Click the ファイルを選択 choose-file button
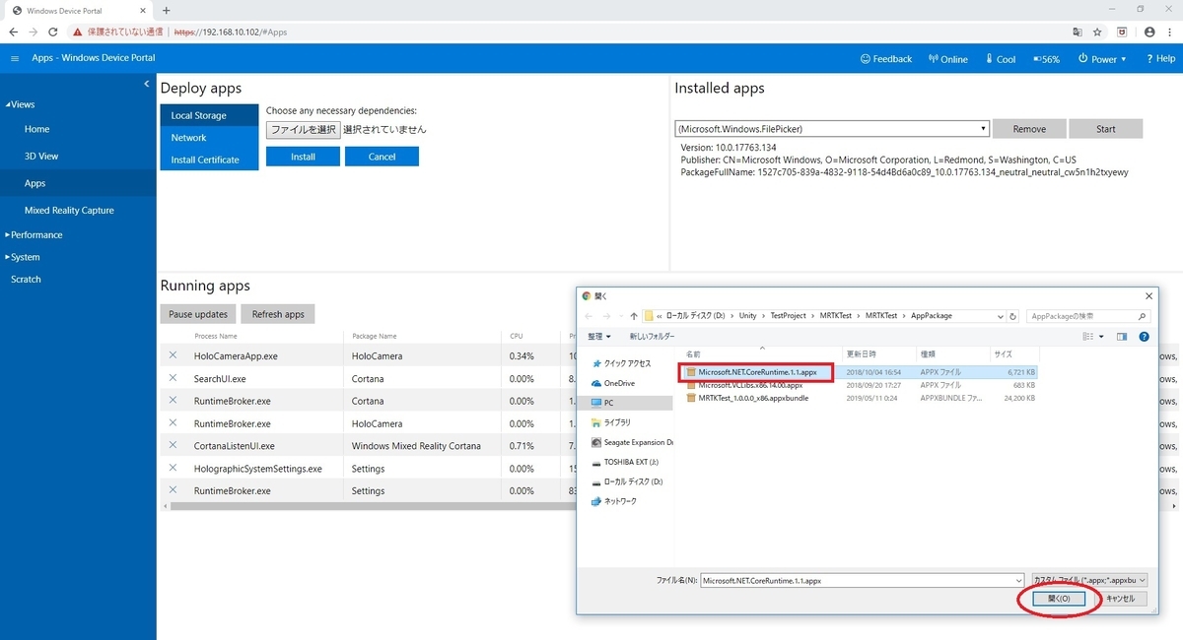Viewport: 1183px width, 640px height. click(x=303, y=129)
